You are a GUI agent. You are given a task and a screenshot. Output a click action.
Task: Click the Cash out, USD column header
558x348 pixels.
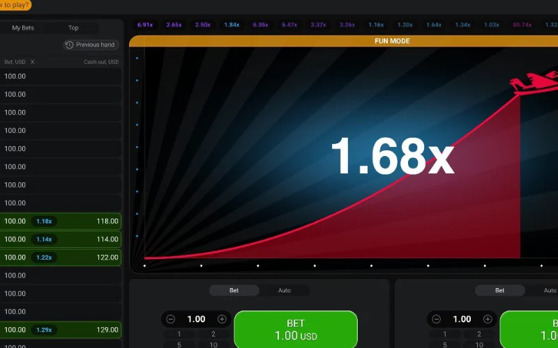point(101,62)
